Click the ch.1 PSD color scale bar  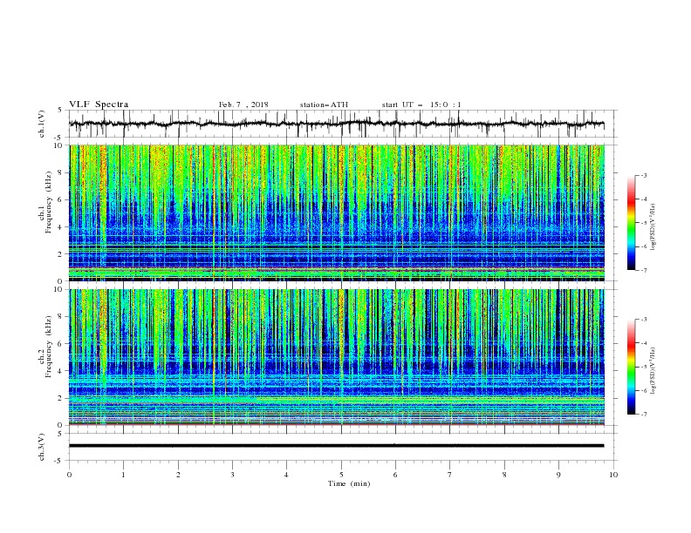point(632,223)
